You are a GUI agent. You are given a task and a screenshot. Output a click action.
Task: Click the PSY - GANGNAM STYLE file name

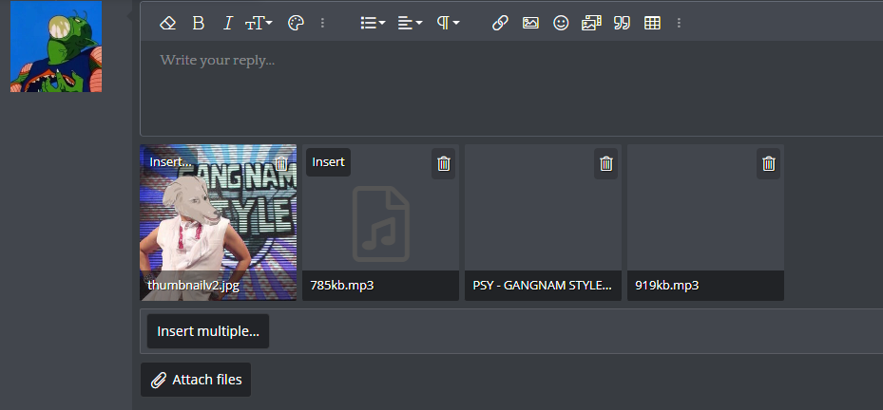tap(543, 285)
